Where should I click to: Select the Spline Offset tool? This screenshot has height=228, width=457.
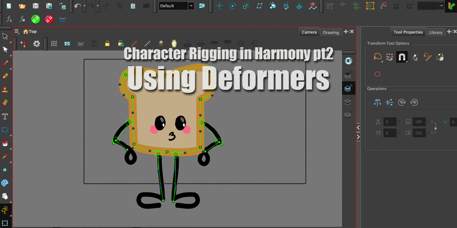pyautogui.click(x=286, y=6)
